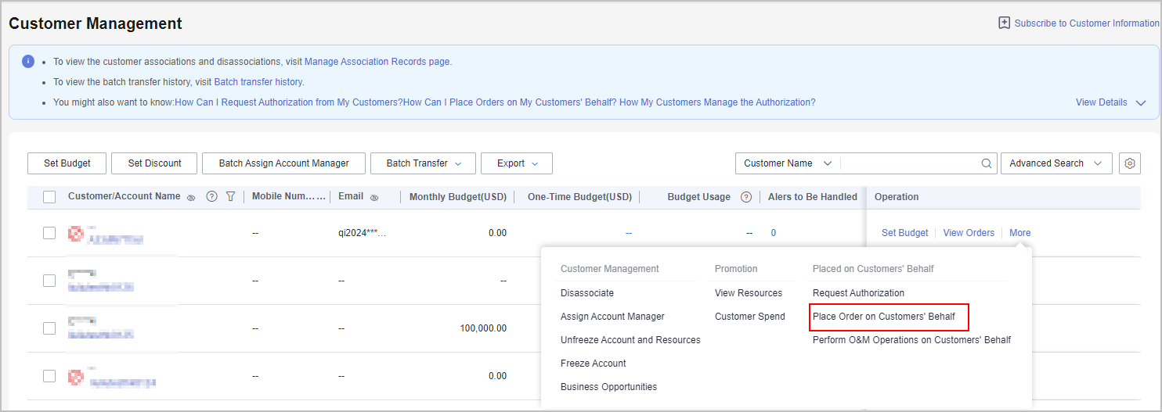
Task: Toggle eye icon to show Email addresses
Action: pos(374,198)
